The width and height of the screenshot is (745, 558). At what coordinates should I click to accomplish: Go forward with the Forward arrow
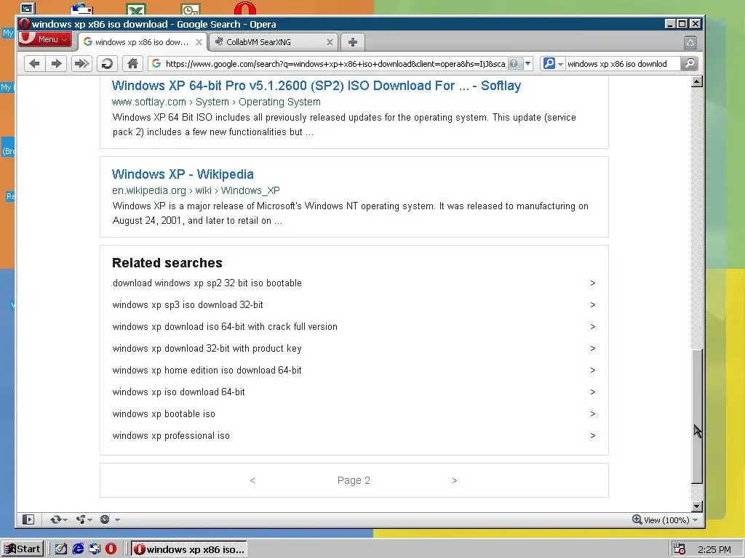pyautogui.click(x=57, y=64)
